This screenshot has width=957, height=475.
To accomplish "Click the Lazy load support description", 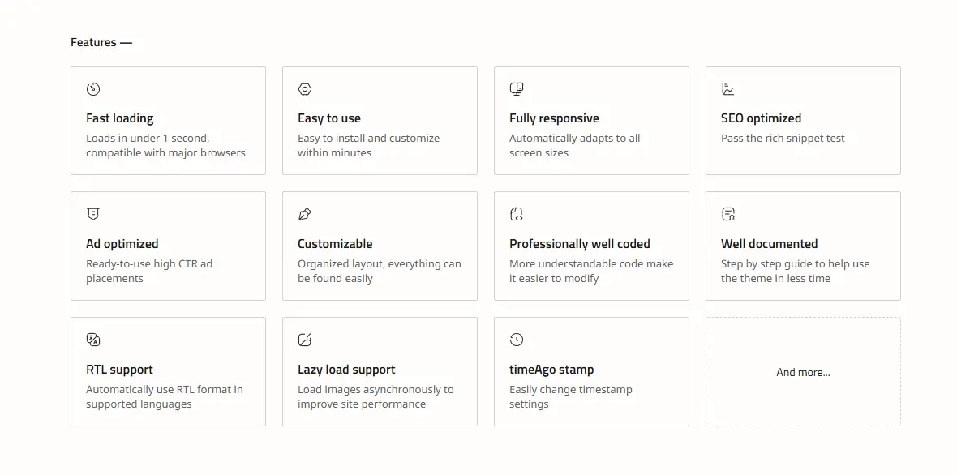I will point(376,397).
